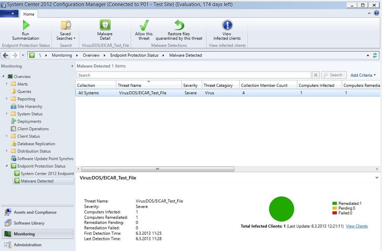
Task: Click the Run Summarization play icon
Action: click(26, 25)
